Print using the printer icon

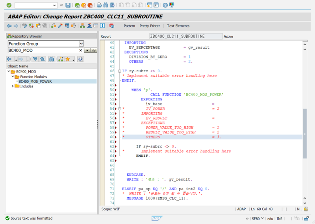99,5
